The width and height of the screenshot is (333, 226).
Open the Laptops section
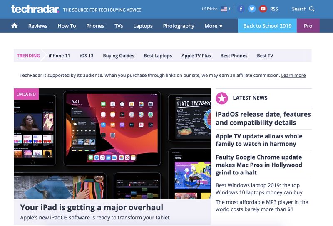click(x=143, y=26)
